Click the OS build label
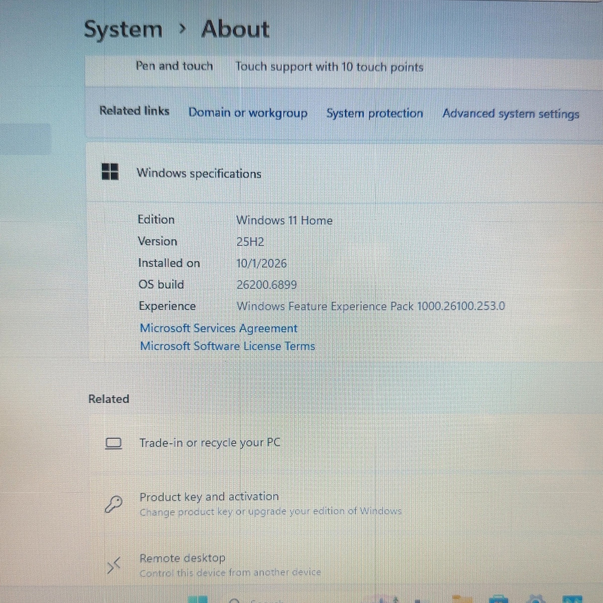The height and width of the screenshot is (603, 603). click(161, 284)
